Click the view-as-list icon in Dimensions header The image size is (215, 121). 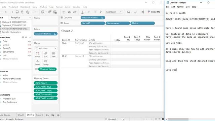click(23, 37)
